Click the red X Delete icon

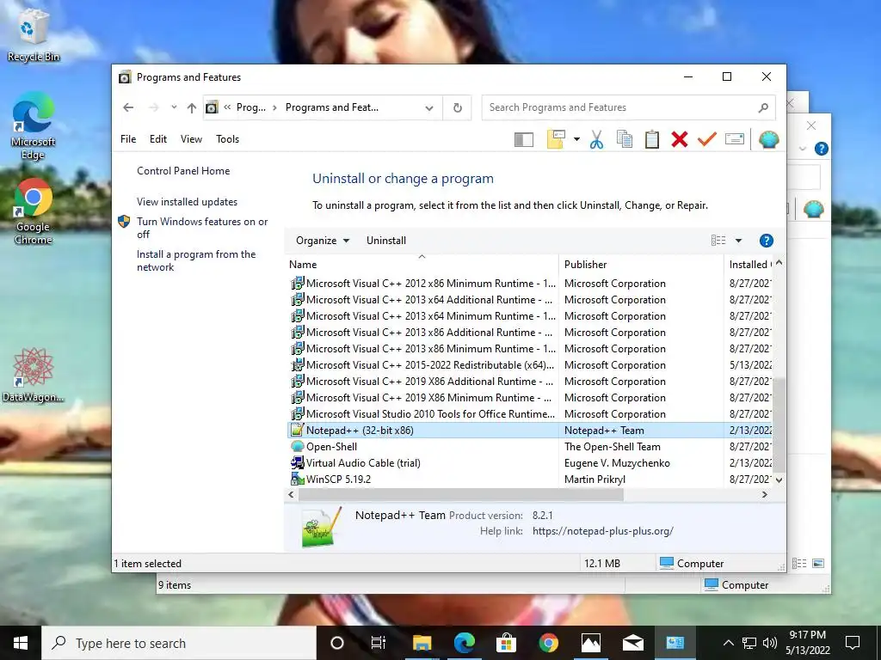[x=680, y=139]
